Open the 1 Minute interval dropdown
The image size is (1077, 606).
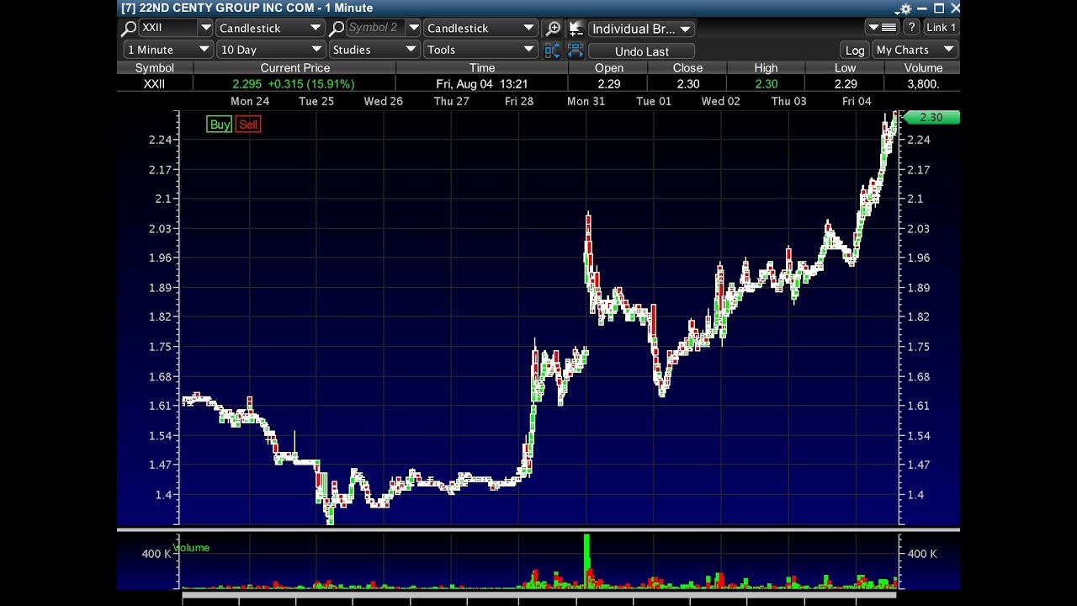168,50
